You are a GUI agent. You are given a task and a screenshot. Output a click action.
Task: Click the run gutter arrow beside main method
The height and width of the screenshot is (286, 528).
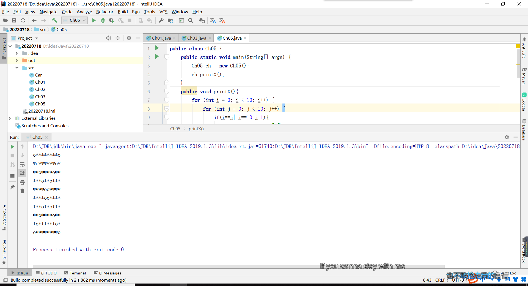tap(157, 57)
